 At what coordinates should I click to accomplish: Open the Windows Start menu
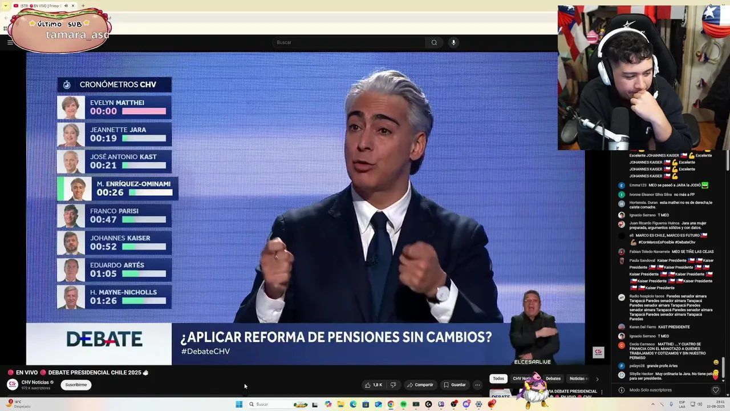[x=239, y=404]
